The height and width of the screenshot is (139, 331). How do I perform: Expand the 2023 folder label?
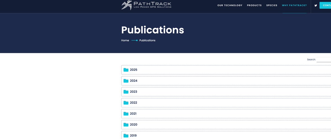[134, 92]
